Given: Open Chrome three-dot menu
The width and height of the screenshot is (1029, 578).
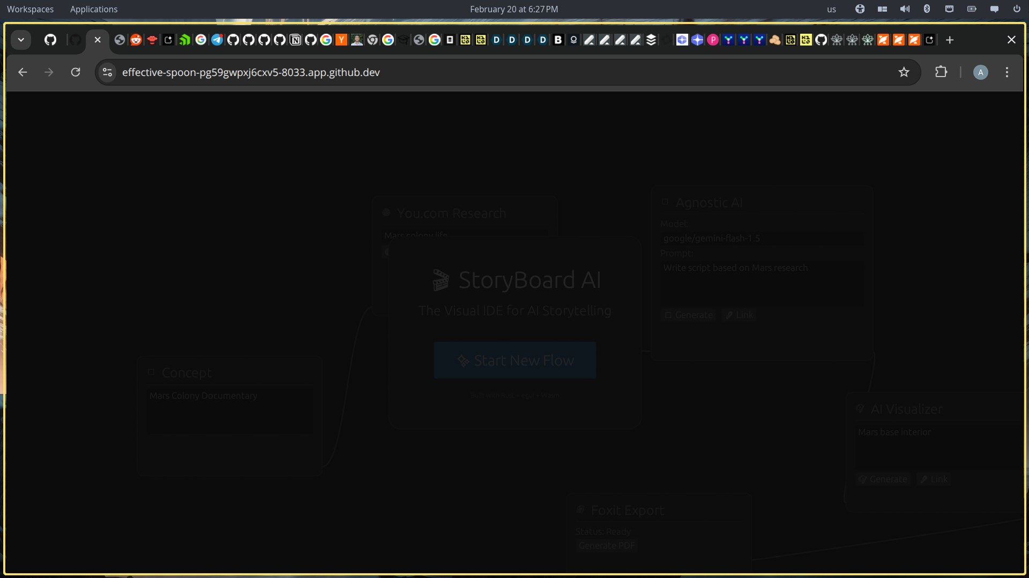Looking at the screenshot, I should pyautogui.click(x=1007, y=72).
